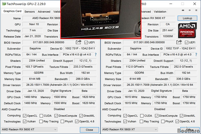Toggle DirectML checkbox in left window
Screen dimensions: 201x134
click(x=81, y=116)
